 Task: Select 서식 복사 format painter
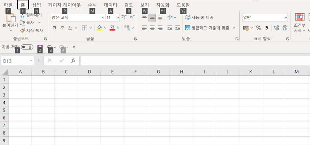point(32,31)
